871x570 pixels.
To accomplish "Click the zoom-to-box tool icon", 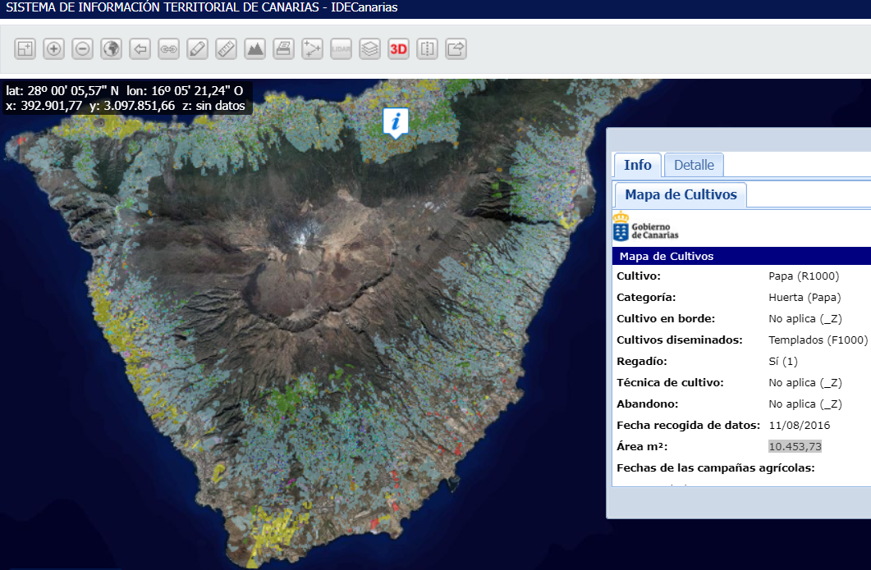I will tap(25, 49).
